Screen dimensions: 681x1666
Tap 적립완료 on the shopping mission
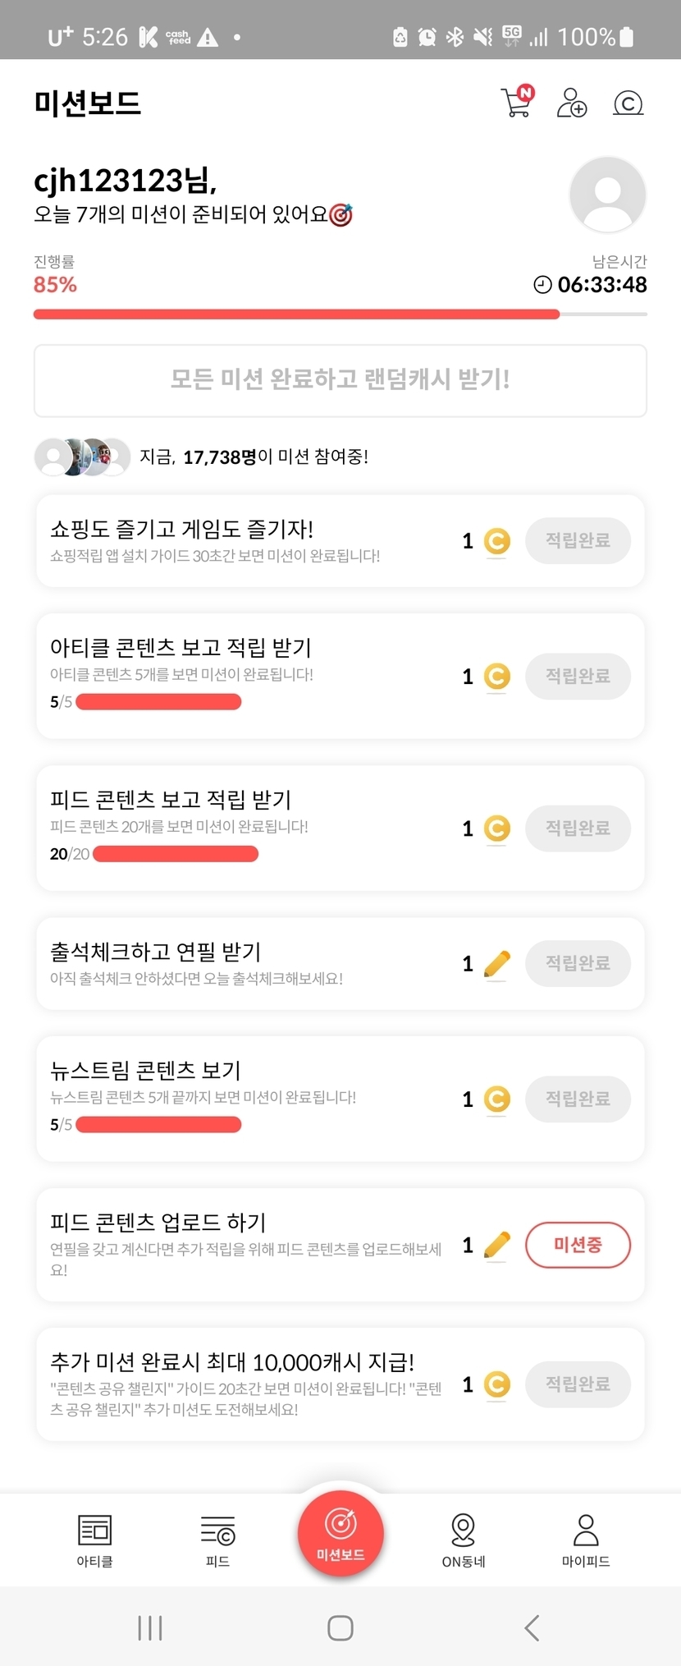click(578, 540)
